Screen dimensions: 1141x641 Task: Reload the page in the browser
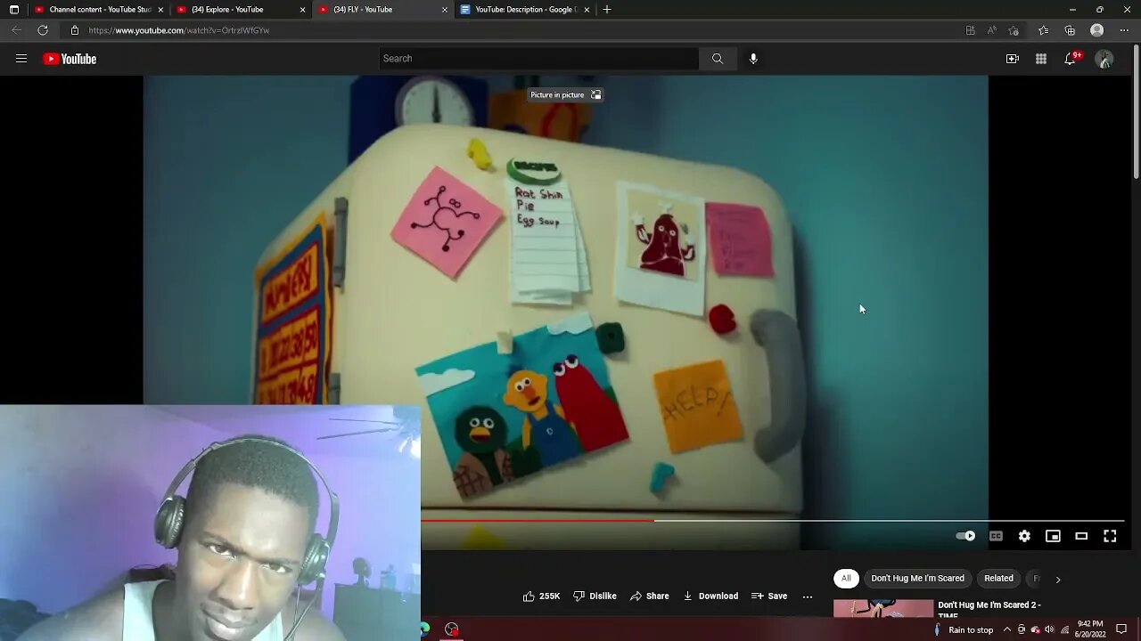tap(43, 30)
